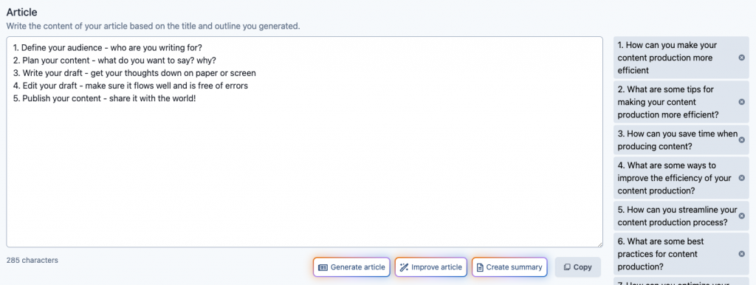Click the clipboard icon on Copy button
The height and width of the screenshot is (285, 756).
coord(567,267)
